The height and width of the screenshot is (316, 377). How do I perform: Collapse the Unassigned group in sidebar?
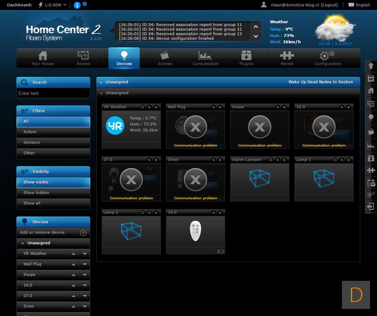point(22,243)
